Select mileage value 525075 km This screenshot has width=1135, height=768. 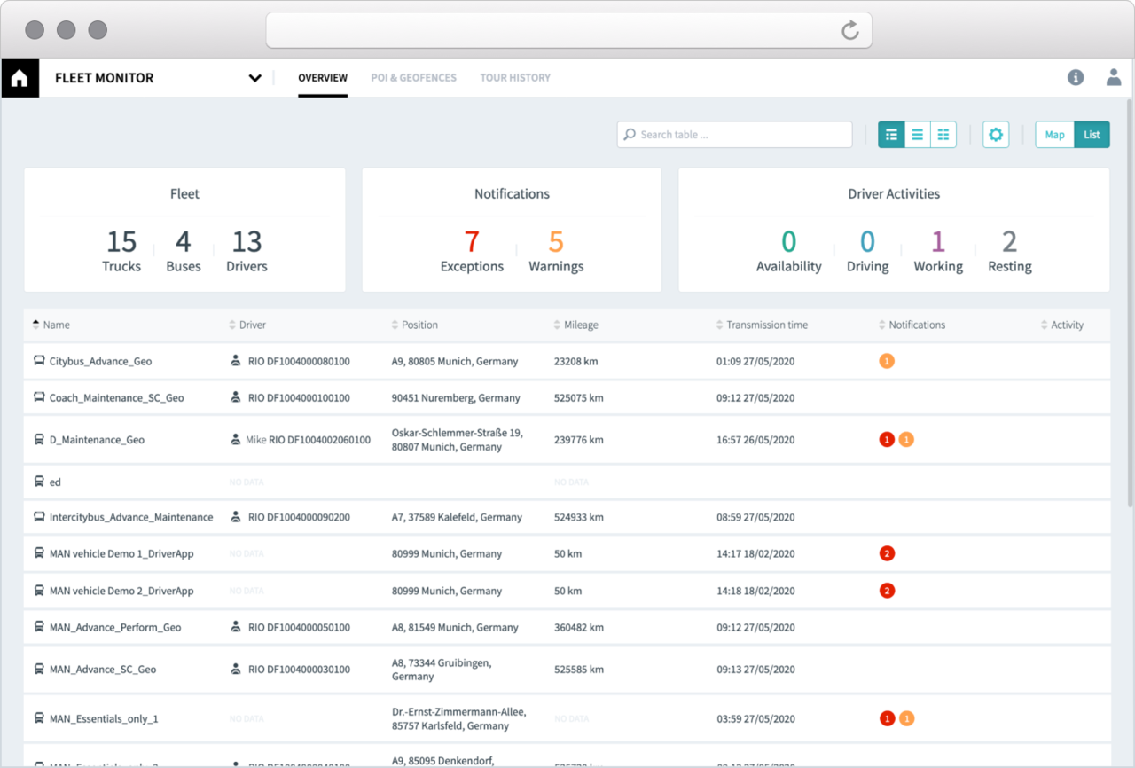578,397
